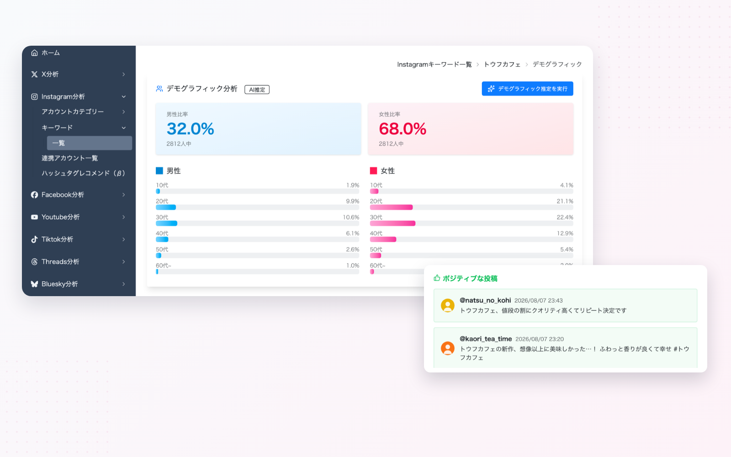The width and height of the screenshot is (731, 457).
Task: Click the sparkle icon on the blue button
Action: click(491, 89)
